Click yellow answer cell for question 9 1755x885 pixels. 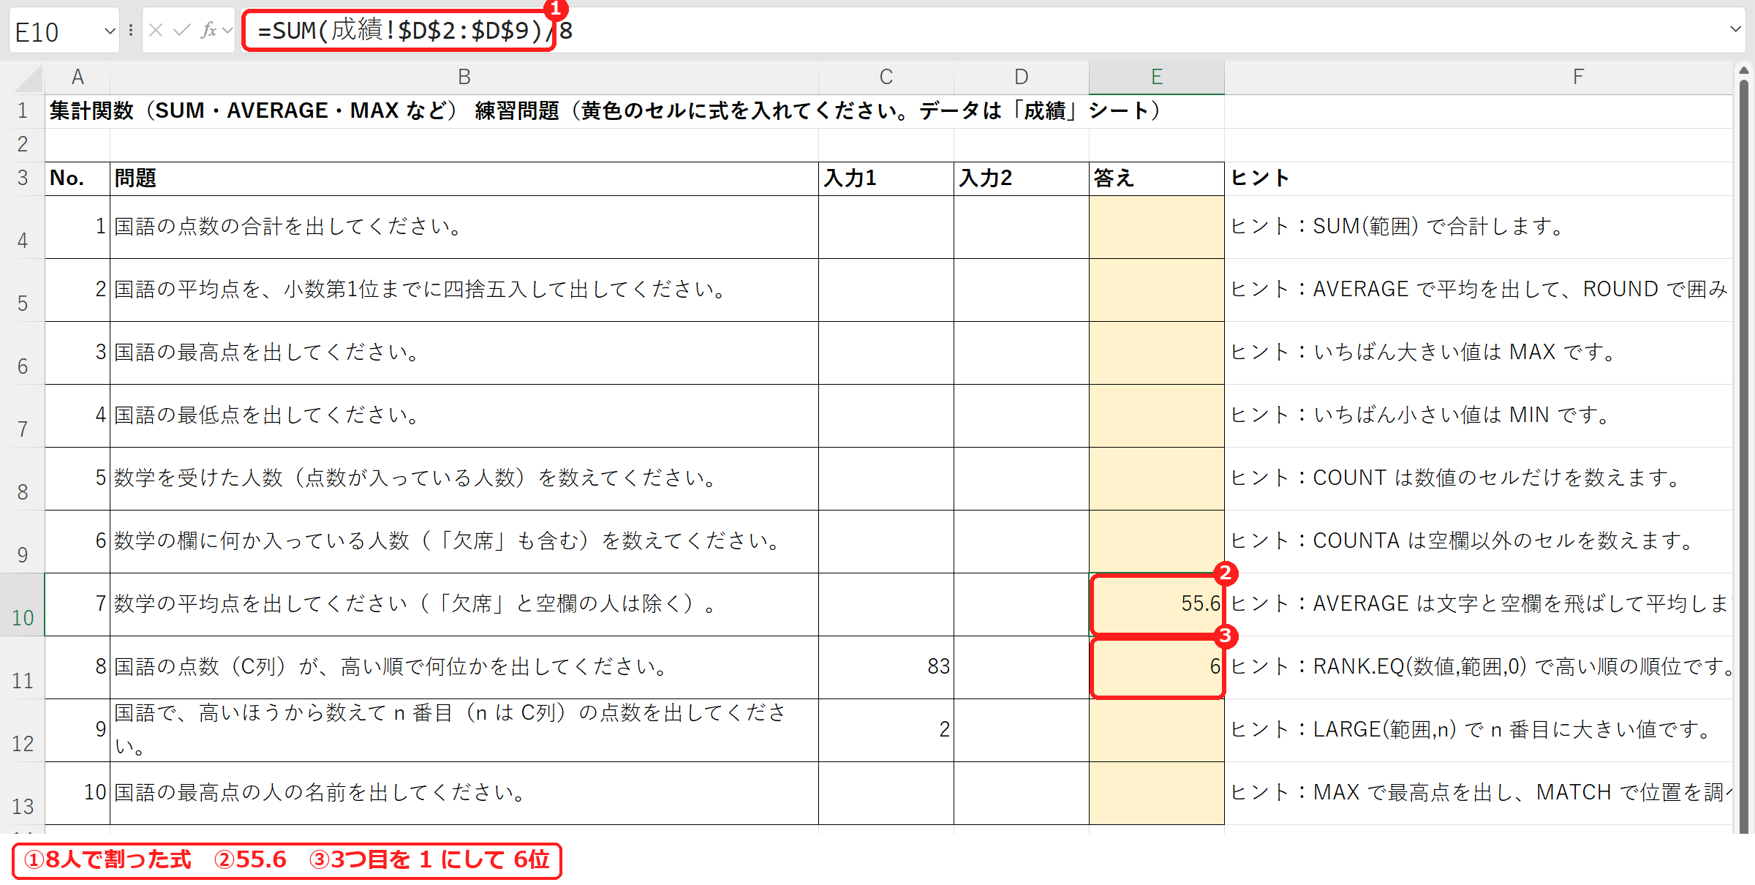click(x=1157, y=730)
